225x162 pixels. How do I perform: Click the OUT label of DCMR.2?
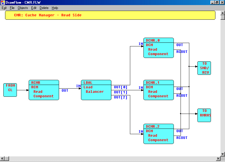pos(180,131)
